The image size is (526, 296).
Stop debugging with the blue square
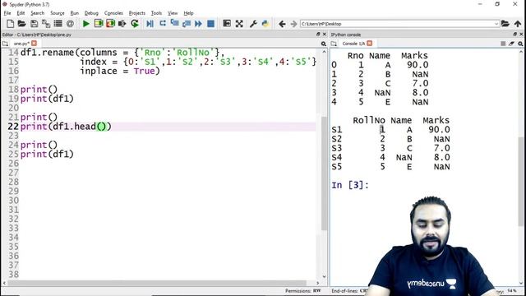pyautogui.click(x=210, y=24)
